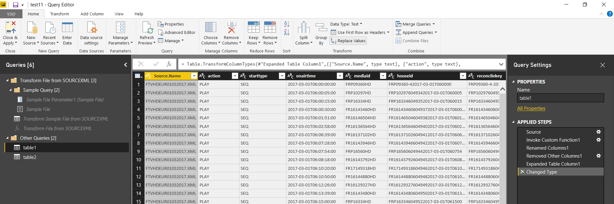The height and width of the screenshot is (204, 614).
Task: Open the File tab at ribbon start
Action: (x=11, y=14)
